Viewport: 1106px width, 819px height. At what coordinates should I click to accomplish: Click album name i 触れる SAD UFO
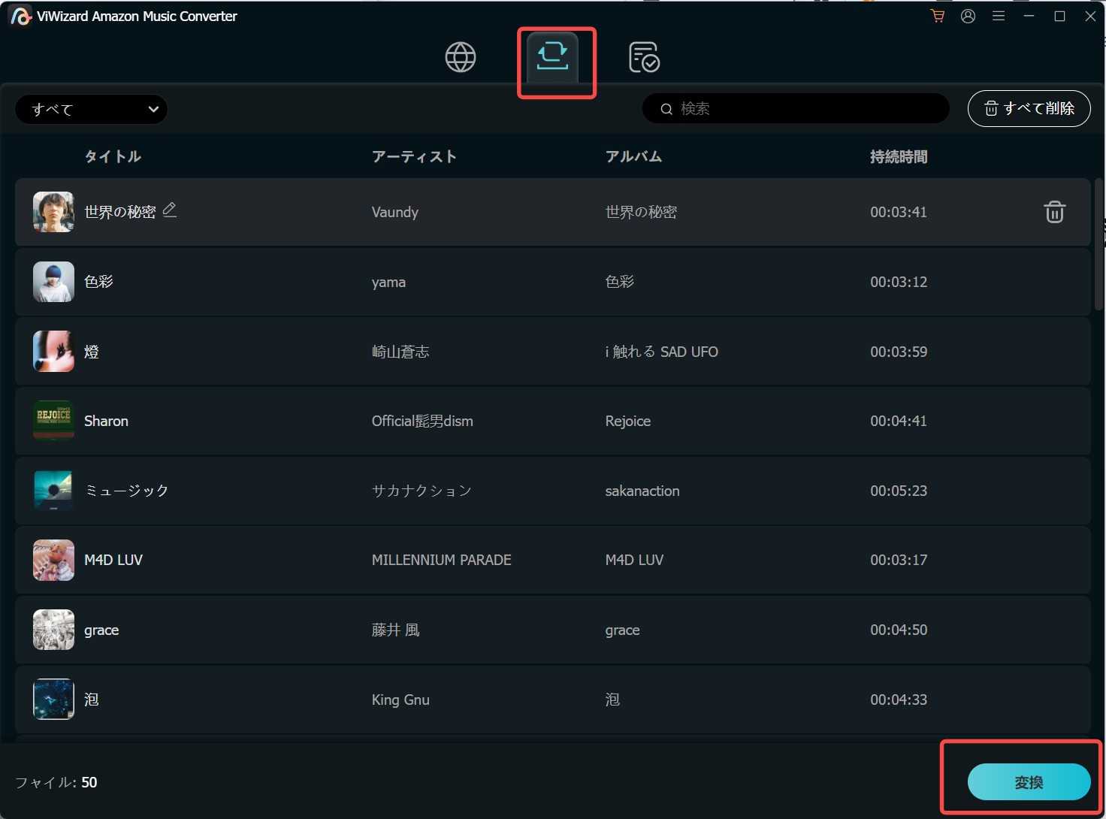(x=662, y=352)
